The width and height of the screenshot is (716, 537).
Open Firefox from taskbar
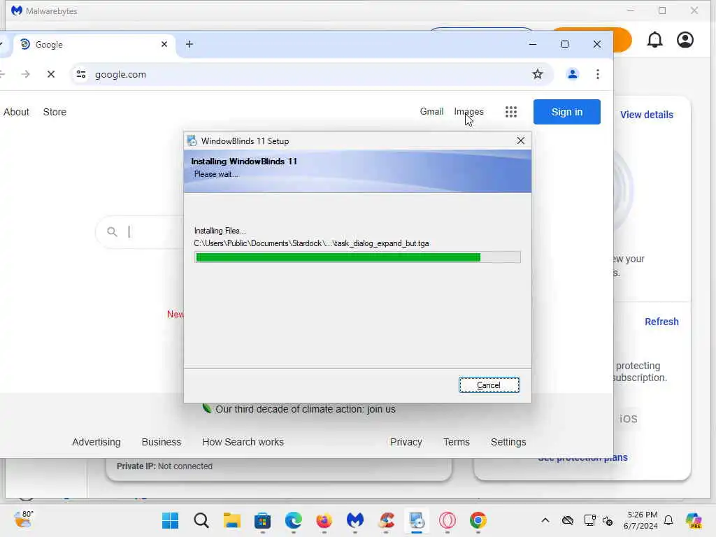324,520
